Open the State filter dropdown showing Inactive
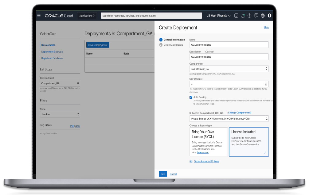Viewport: 309px width, 195px height. click(x=60, y=114)
